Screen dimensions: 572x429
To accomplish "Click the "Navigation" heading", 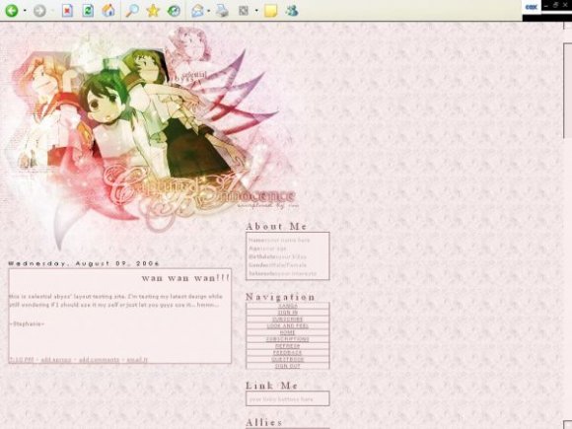I will click(280, 297).
